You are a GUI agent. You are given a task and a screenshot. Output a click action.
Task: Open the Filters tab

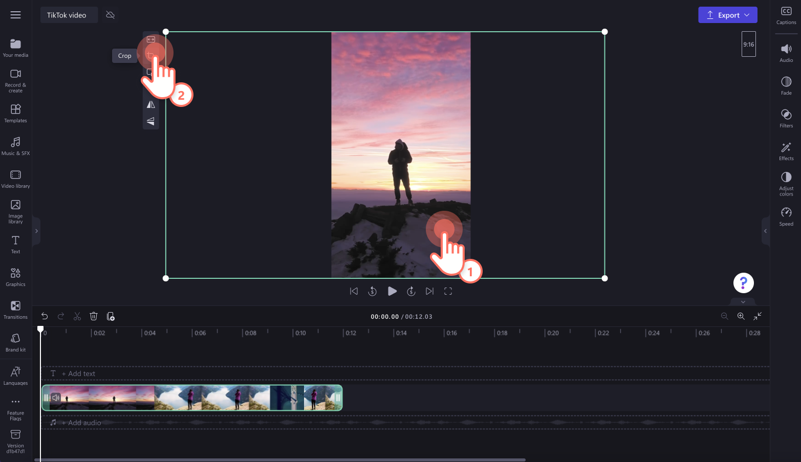pyautogui.click(x=786, y=119)
